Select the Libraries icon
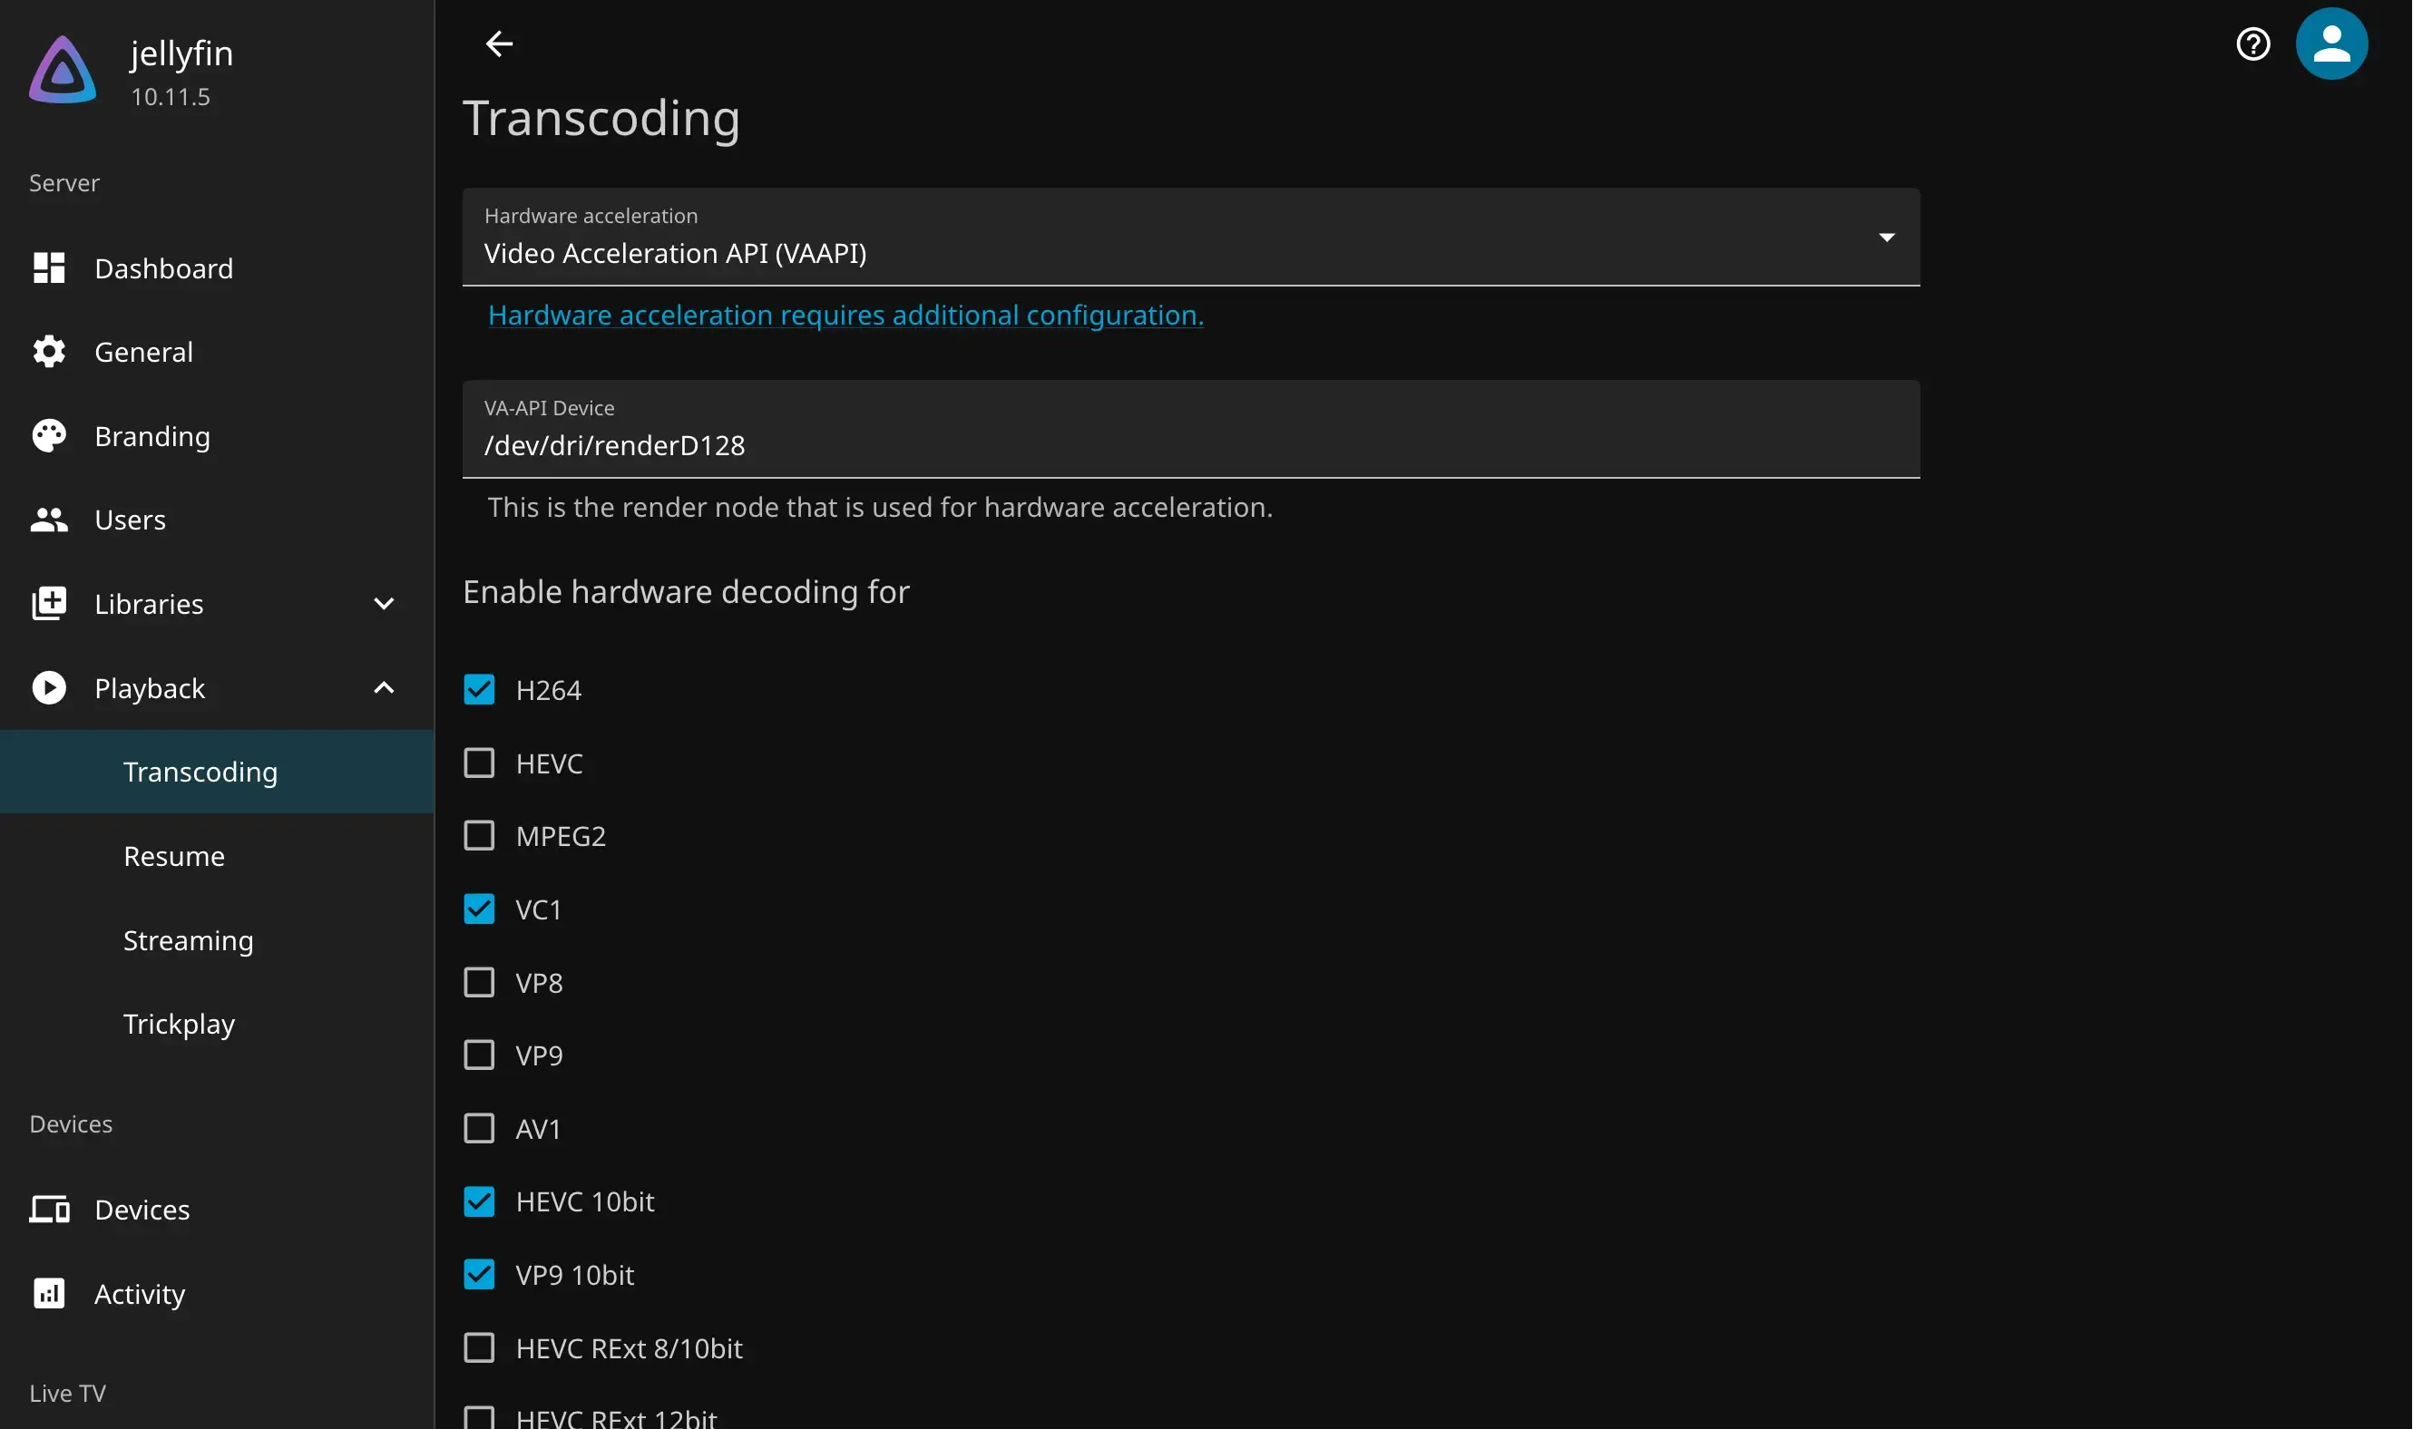The image size is (2413, 1429). tap(49, 604)
